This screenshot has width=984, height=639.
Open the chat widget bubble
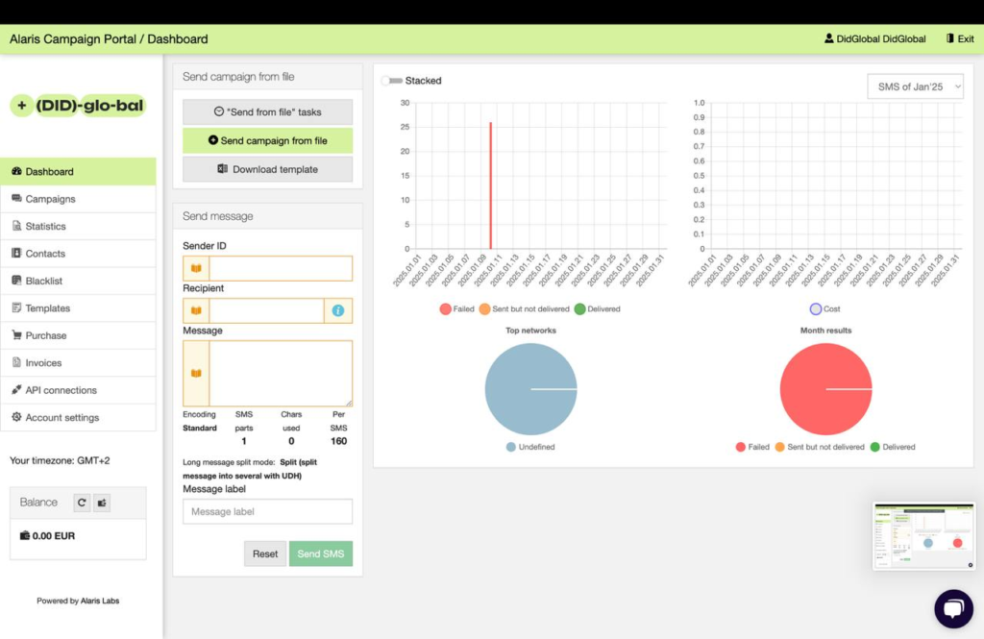[952, 608]
